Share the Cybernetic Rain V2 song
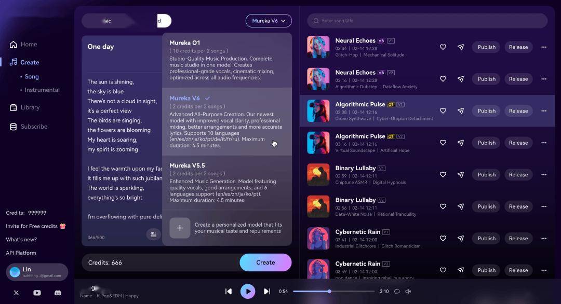Screen dimensions: 561x304 pyautogui.click(x=461, y=270)
